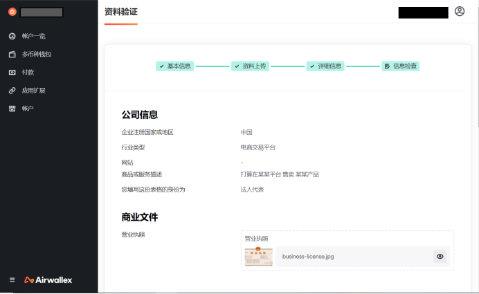Click the 应用扩展 link icon
Image resolution: width=479 pixels, height=294 pixels.
(12, 91)
